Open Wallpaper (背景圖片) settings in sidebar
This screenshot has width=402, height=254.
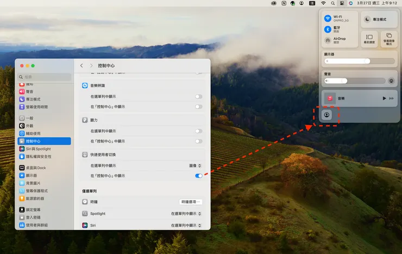[45, 183]
